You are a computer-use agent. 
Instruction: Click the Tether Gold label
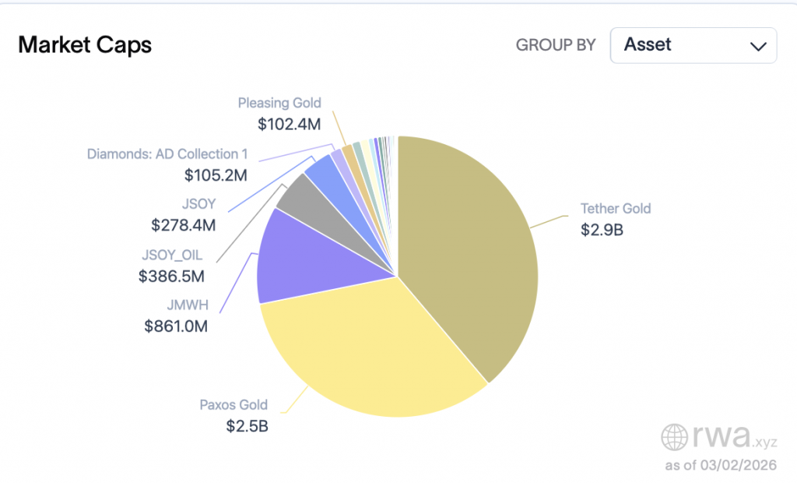pos(615,209)
